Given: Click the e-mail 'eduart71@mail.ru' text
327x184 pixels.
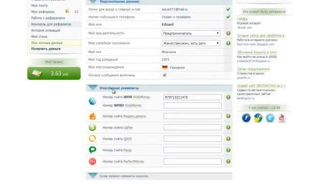Looking at the screenshot, I should tap(175, 9).
